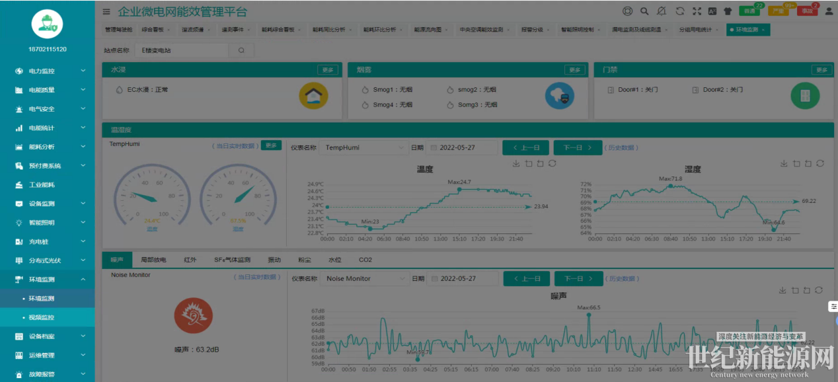The width and height of the screenshot is (838, 382).
Task: Click 更多 in the 门禁 panel
Action: click(x=821, y=69)
